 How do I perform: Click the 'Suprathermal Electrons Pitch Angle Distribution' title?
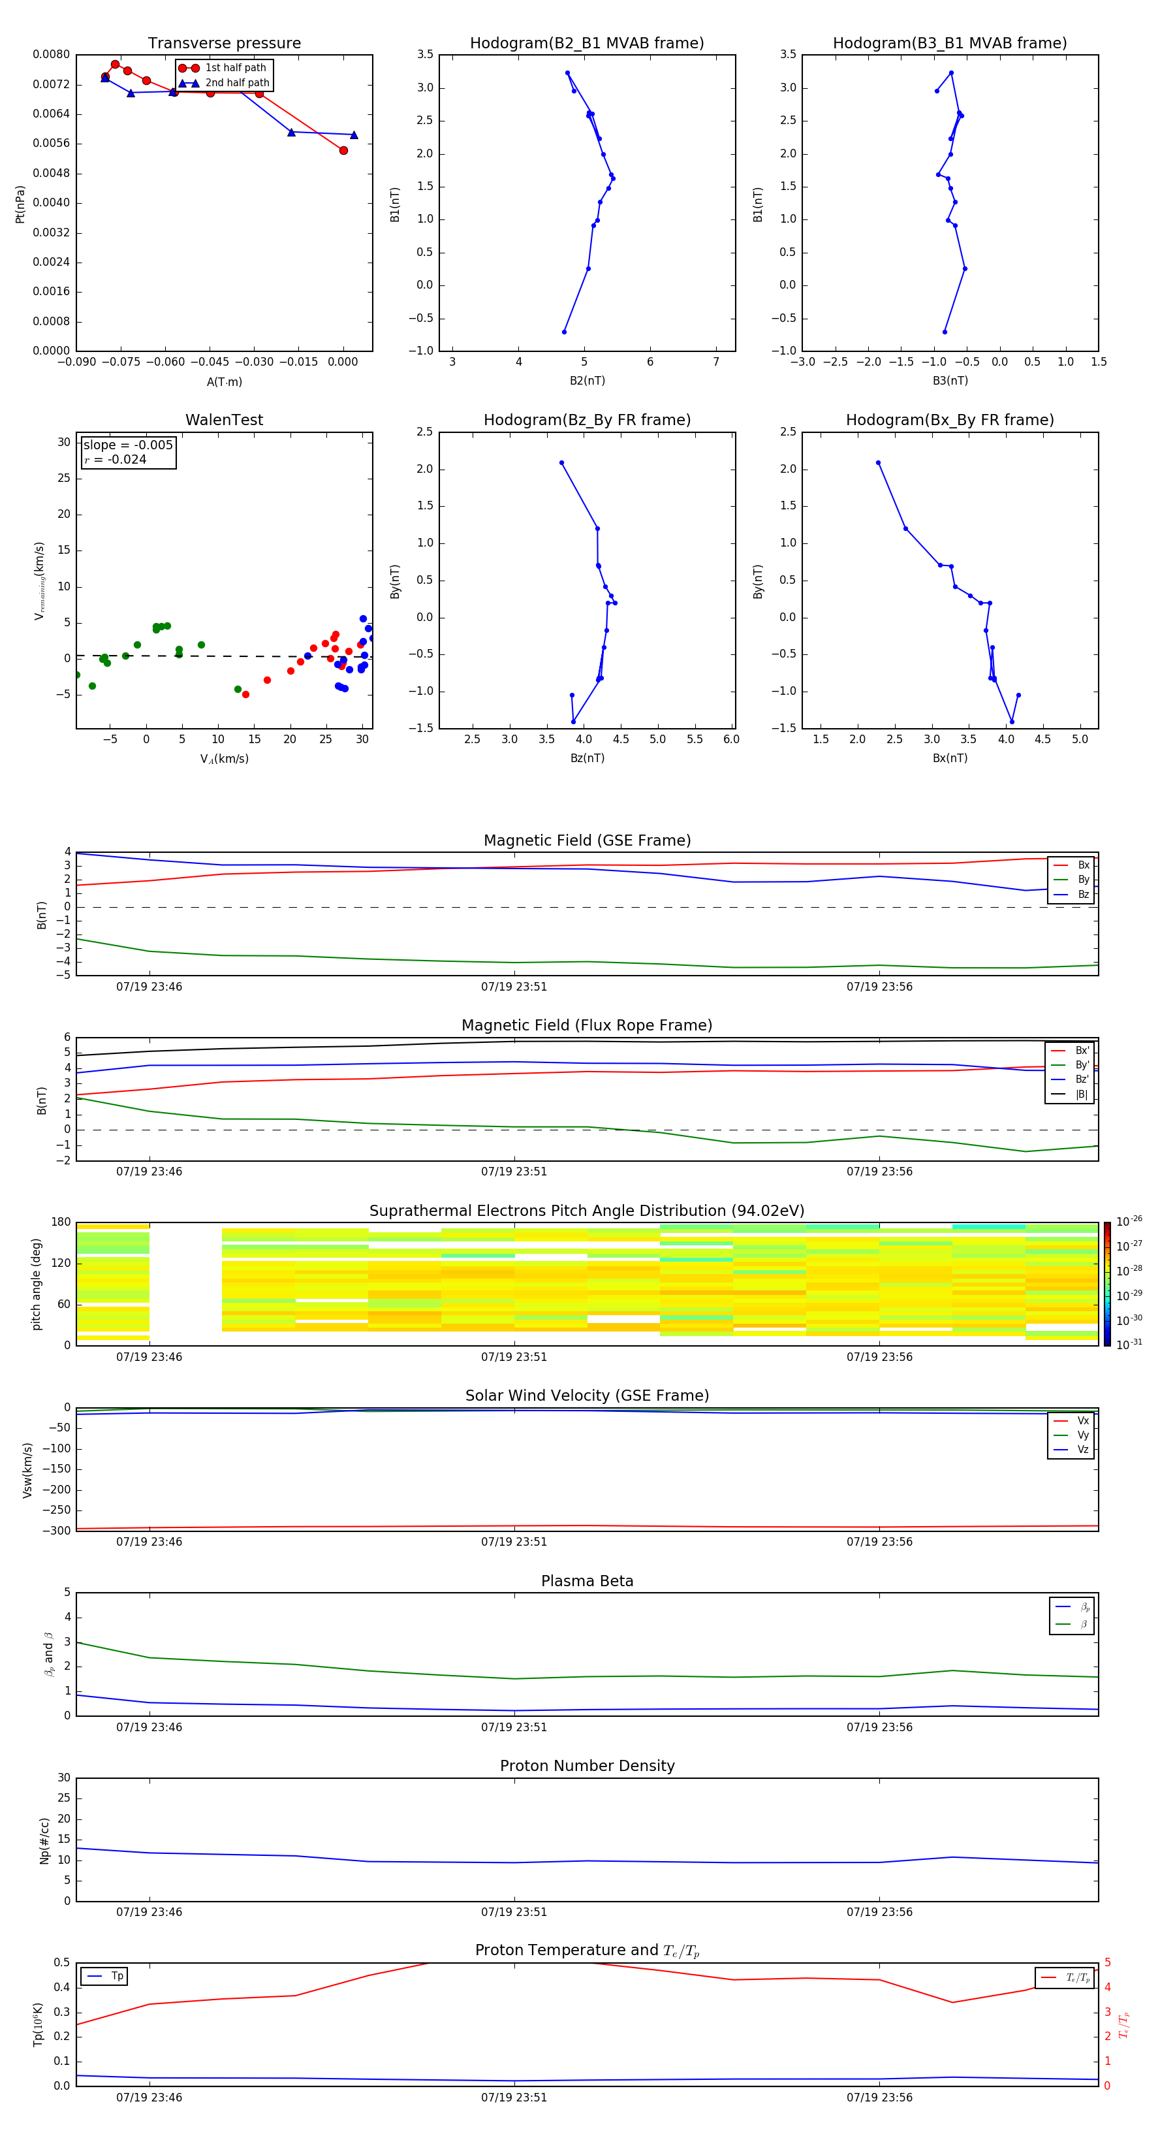pyautogui.click(x=587, y=1211)
